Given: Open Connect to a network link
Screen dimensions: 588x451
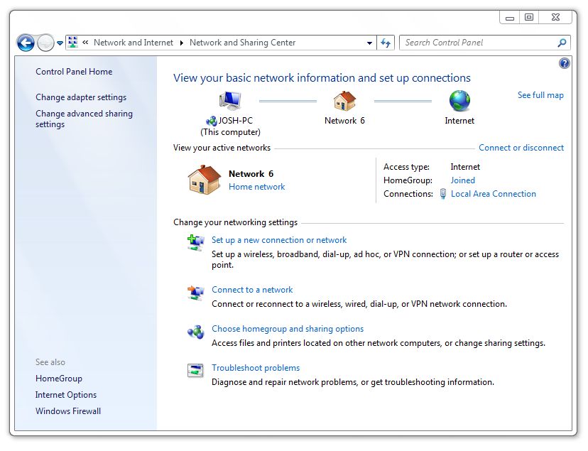Looking at the screenshot, I should pos(252,290).
